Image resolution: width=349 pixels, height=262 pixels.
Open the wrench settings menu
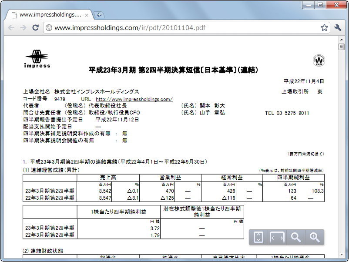pos(339,27)
